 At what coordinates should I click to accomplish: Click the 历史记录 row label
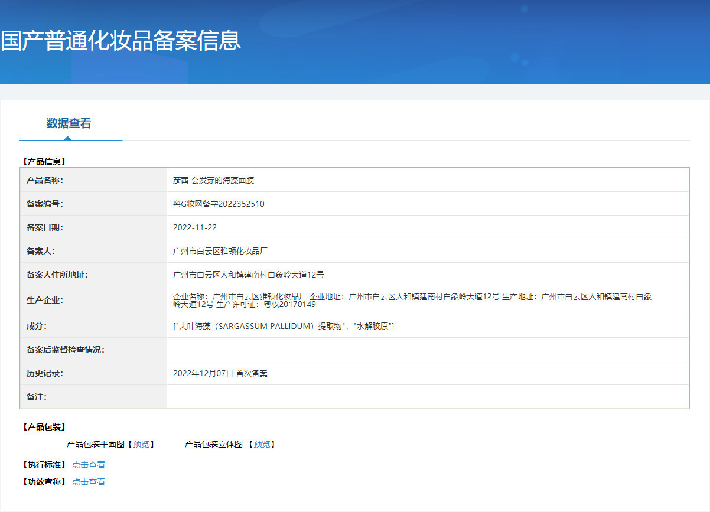45,373
